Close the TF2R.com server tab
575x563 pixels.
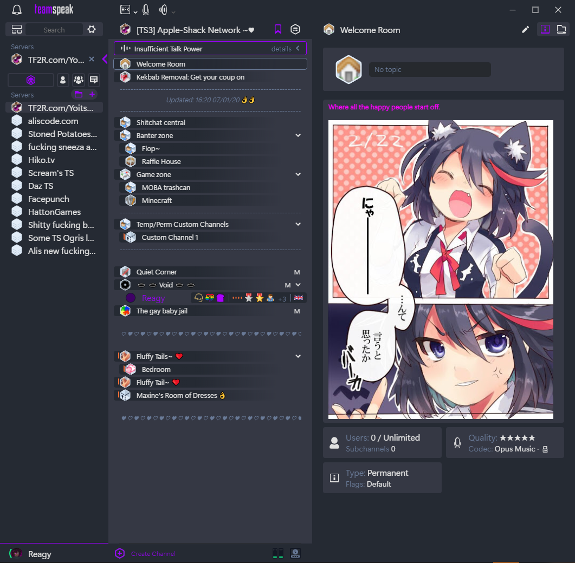tap(92, 59)
